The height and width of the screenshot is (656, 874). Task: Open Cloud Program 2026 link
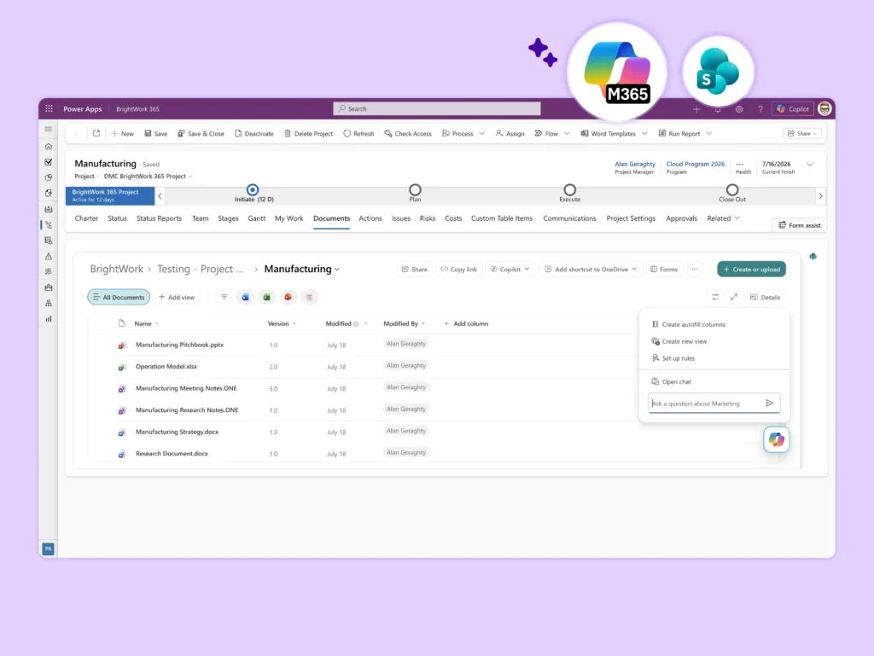[x=695, y=164]
